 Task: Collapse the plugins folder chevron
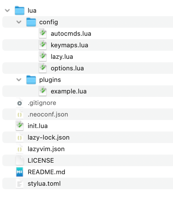19,80
